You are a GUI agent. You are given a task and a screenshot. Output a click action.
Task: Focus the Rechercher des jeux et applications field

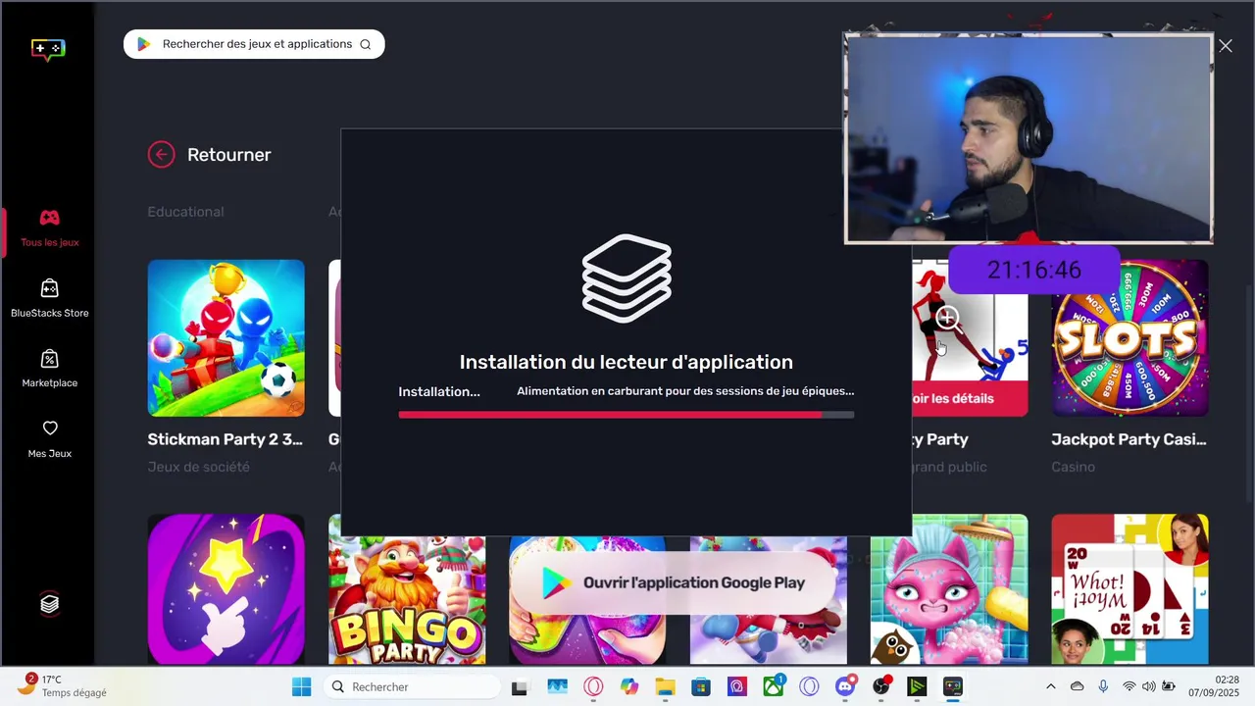click(254, 44)
